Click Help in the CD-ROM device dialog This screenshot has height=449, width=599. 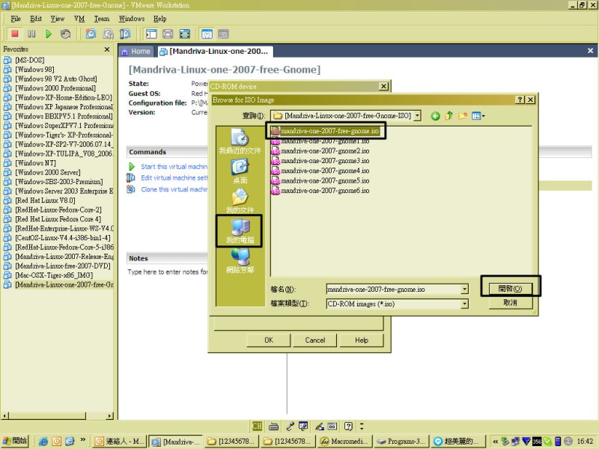coord(362,340)
